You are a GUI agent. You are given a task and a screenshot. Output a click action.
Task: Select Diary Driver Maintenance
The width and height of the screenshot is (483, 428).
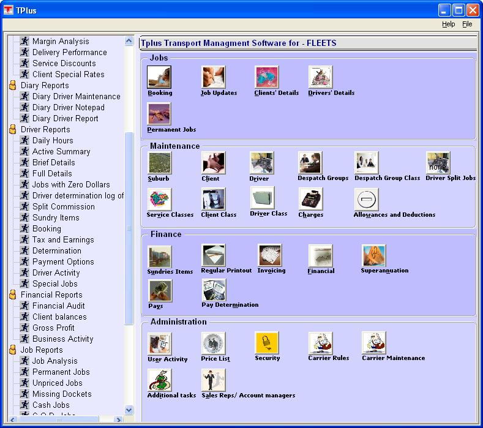coord(77,97)
